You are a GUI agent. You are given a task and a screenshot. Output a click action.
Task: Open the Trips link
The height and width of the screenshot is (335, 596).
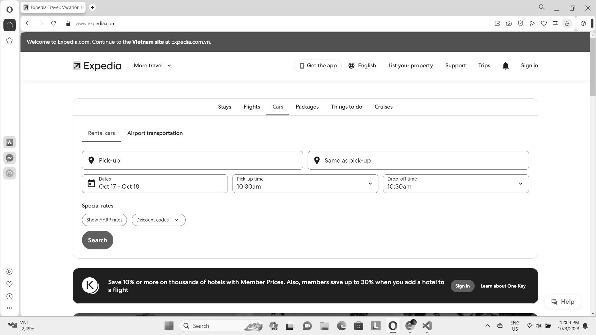coord(484,66)
